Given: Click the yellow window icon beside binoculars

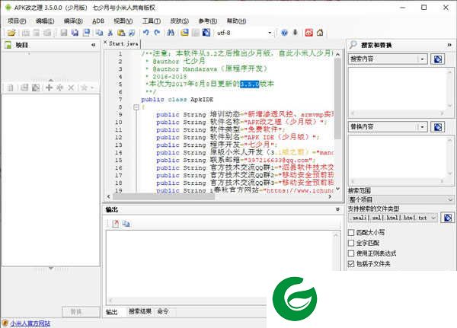Looking at the screenshot, I should [x=184, y=33].
